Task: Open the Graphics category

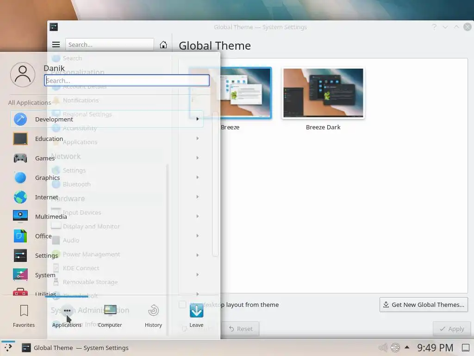Action: (107, 178)
